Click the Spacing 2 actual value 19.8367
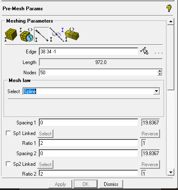Image resolution: width=178 pixels, height=190 pixels. pos(151,153)
